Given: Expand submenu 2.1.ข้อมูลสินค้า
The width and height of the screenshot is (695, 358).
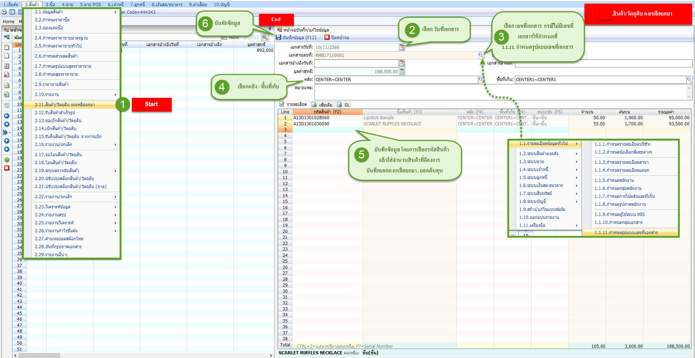Looking at the screenshot, I should point(116,12).
